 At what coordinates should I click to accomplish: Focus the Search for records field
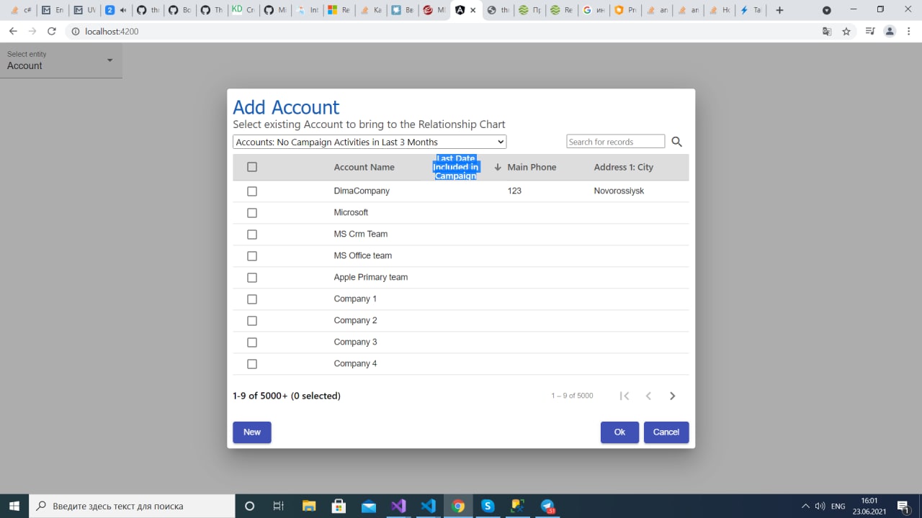[616, 142]
